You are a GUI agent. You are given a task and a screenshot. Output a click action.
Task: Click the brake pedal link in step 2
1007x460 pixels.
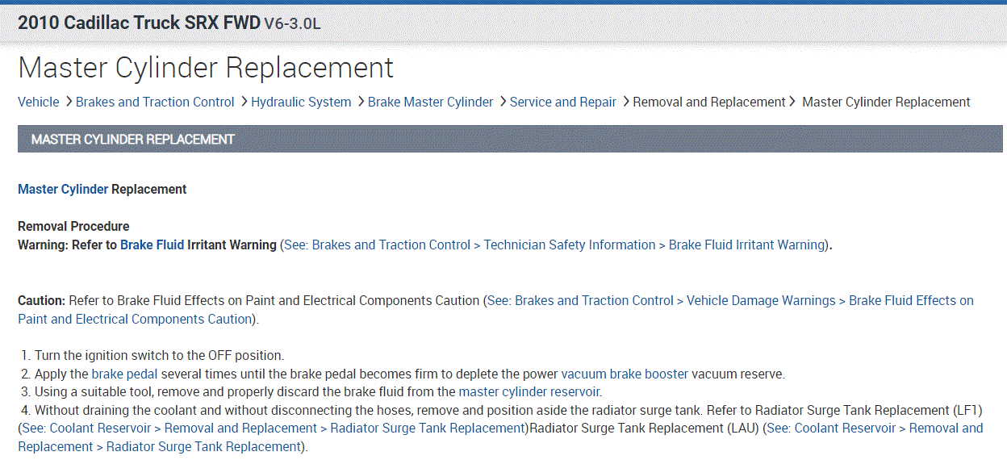[125, 374]
